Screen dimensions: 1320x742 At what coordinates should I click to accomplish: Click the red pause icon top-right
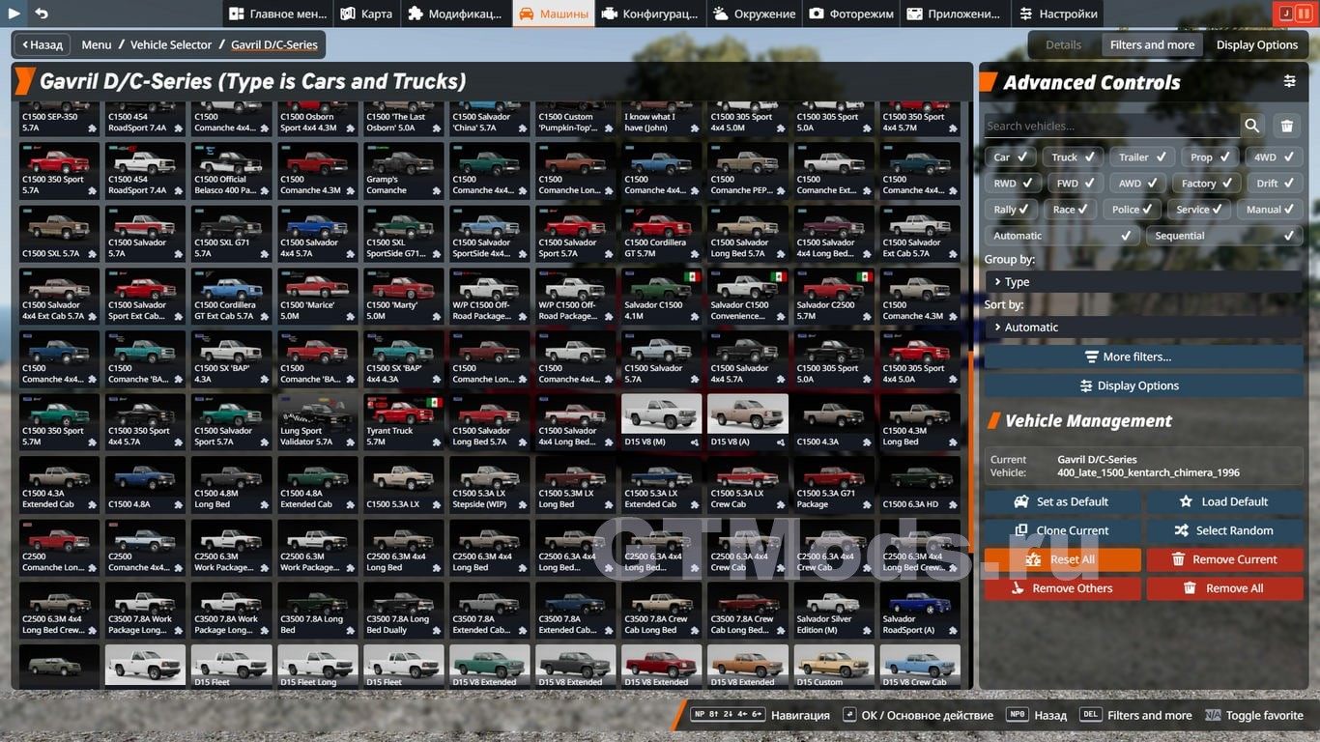(1304, 14)
